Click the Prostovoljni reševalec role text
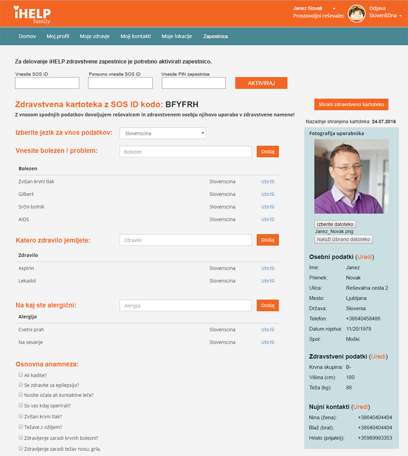The image size is (408, 456). click(x=319, y=16)
